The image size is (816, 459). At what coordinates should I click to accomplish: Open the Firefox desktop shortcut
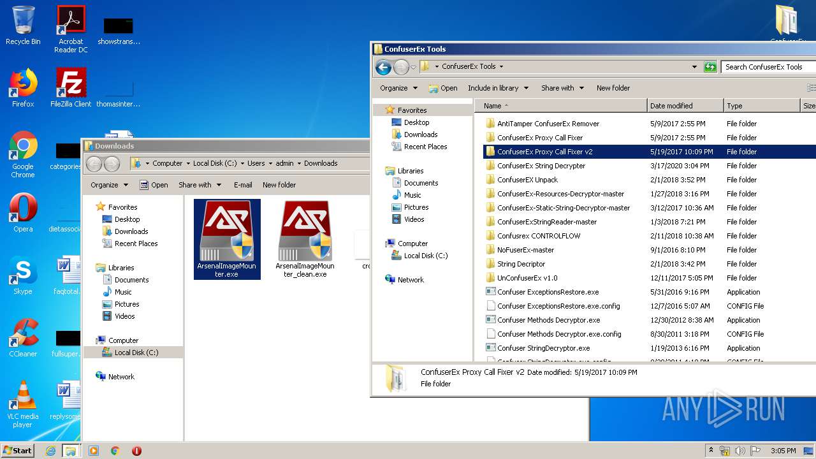pos(23,87)
